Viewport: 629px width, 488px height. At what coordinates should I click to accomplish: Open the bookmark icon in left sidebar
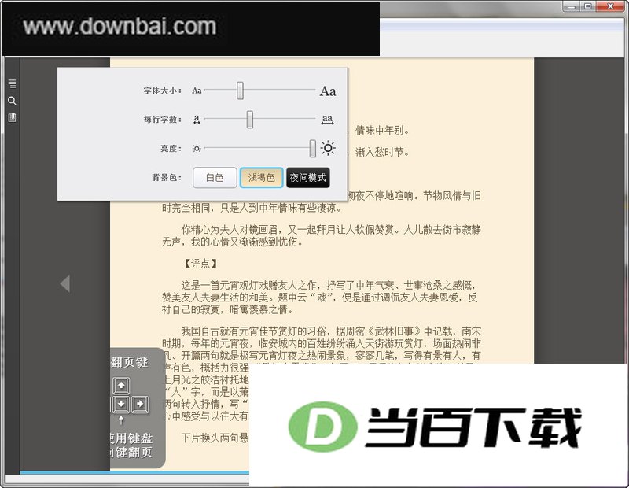12,118
